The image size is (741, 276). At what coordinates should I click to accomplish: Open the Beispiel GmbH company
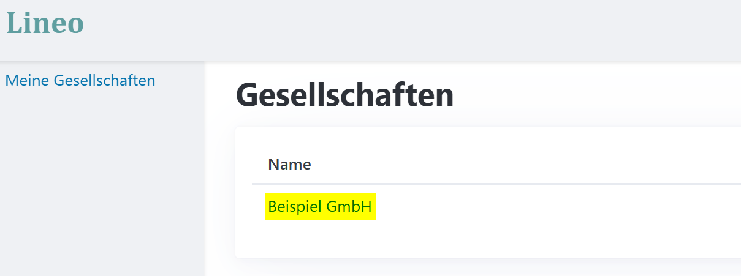[320, 207]
